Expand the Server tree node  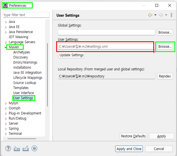tap(6, 124)
